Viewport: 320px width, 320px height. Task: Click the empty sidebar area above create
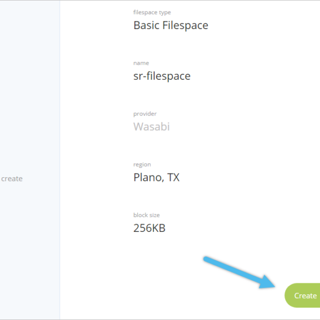[x=30, y=86]
